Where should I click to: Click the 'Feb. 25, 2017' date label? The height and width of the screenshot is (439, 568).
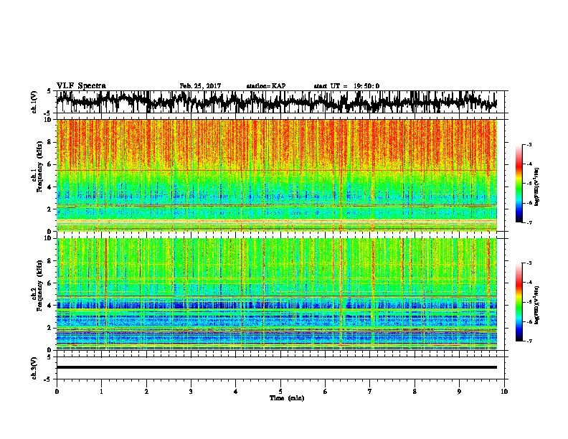tap(200, 86)
